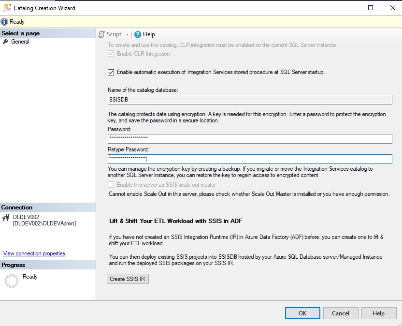Click the Ready text under Progress
Viewport: 402px width, 326px height.
point(30,277)
